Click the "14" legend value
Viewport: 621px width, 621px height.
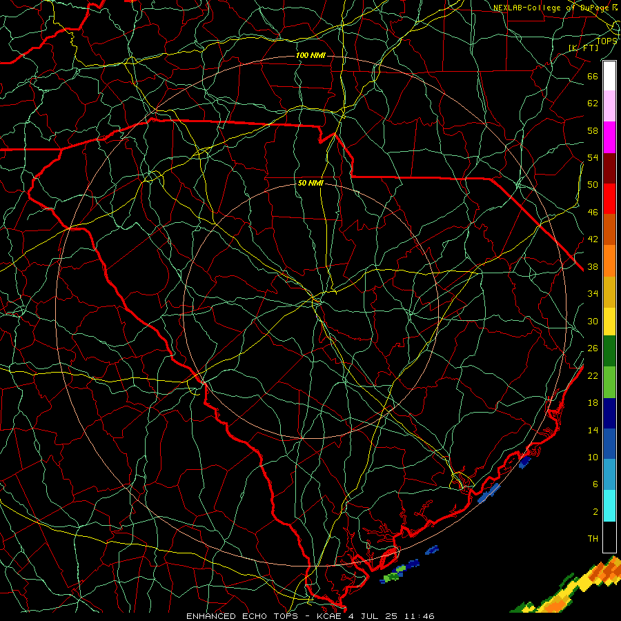click(x=593, y=430)
